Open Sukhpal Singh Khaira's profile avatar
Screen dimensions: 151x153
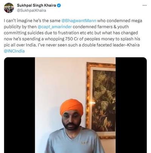coord(9,8)
